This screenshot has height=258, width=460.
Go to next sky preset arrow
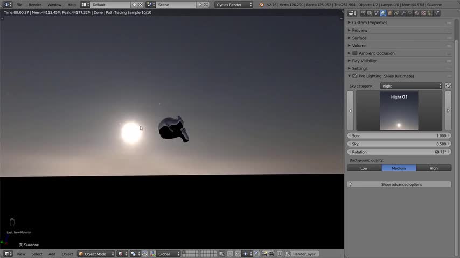tap(448, 111)
